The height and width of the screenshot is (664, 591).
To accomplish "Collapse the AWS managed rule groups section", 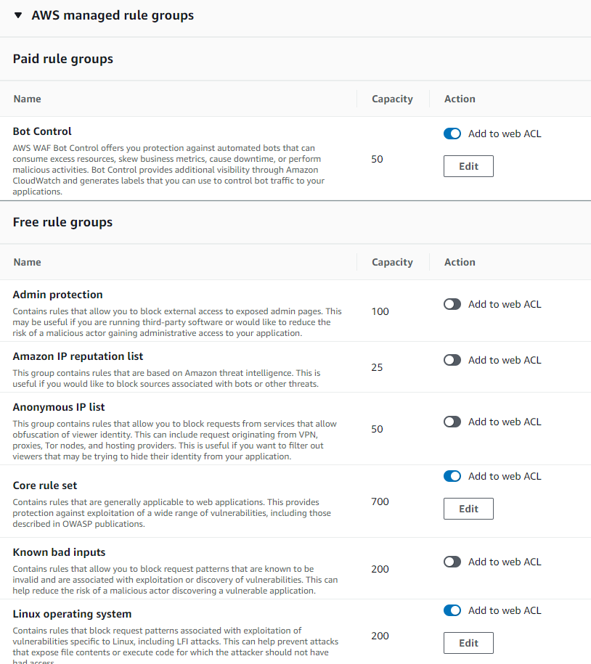I will (x=18, y=16).
